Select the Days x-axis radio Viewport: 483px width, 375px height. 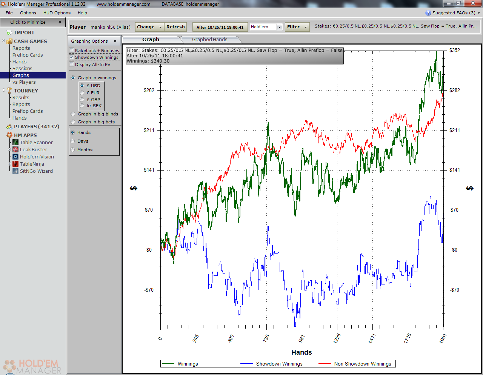tap(72, 141)
